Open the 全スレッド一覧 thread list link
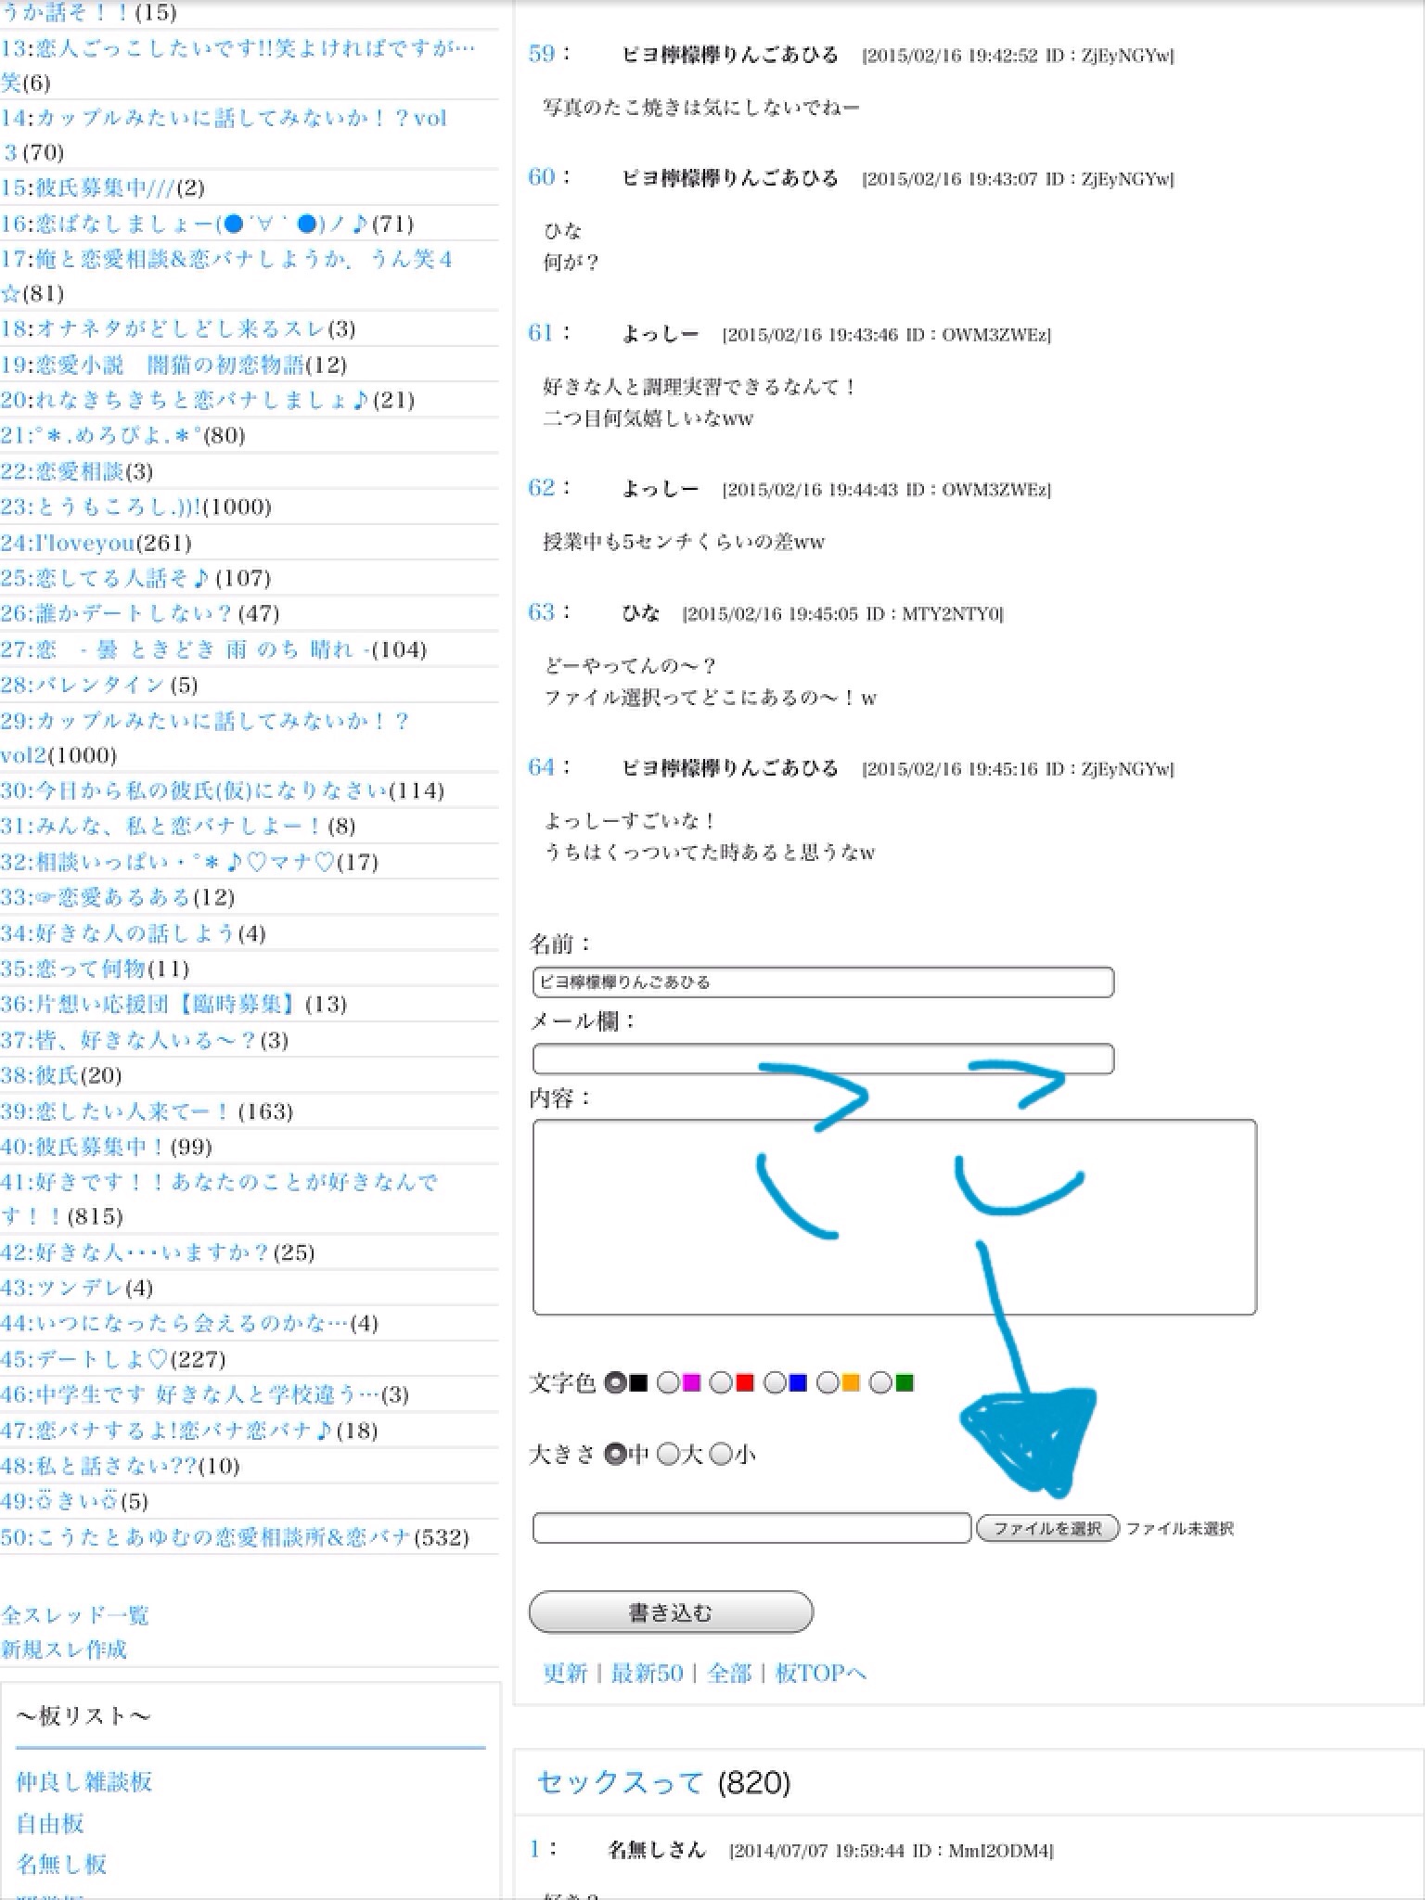1425x1900 pixels. pyautogui.click(x=75, y=1614)
